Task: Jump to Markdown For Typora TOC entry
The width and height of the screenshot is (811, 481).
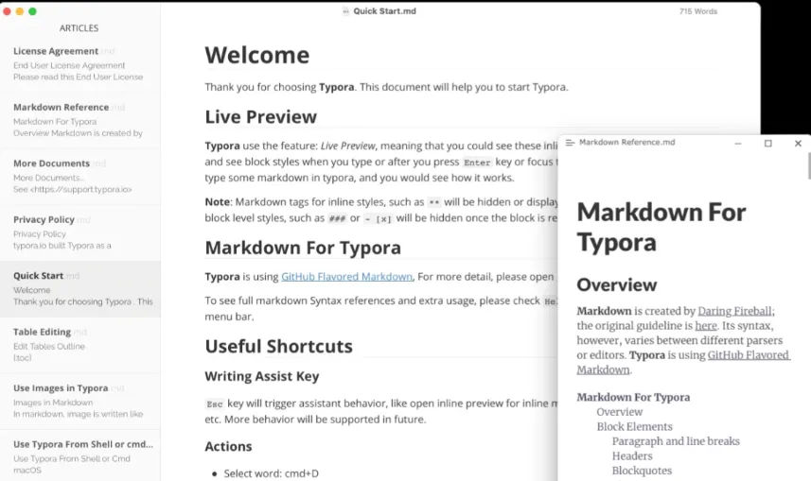Action: (633, 397)
